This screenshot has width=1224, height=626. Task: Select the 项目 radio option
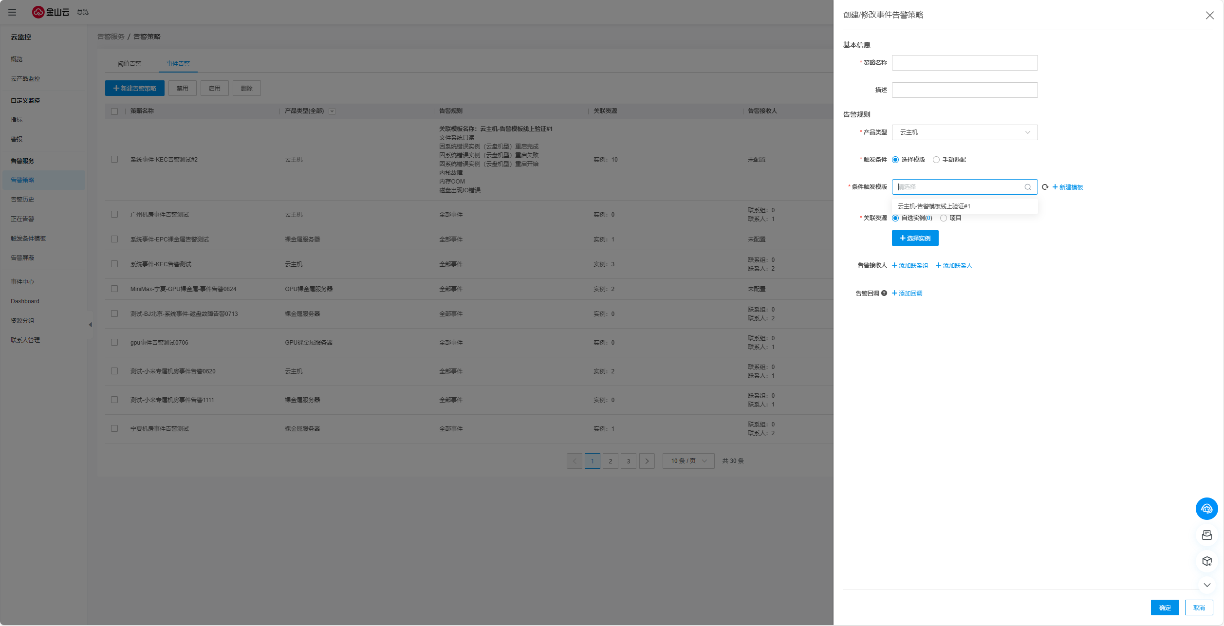click(x=944, y=218)
